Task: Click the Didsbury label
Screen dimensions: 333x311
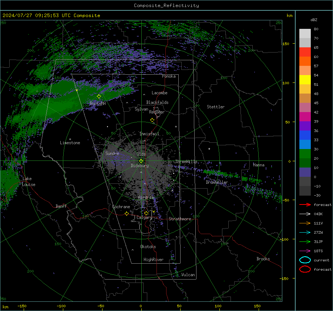Action: coord(140,166)
